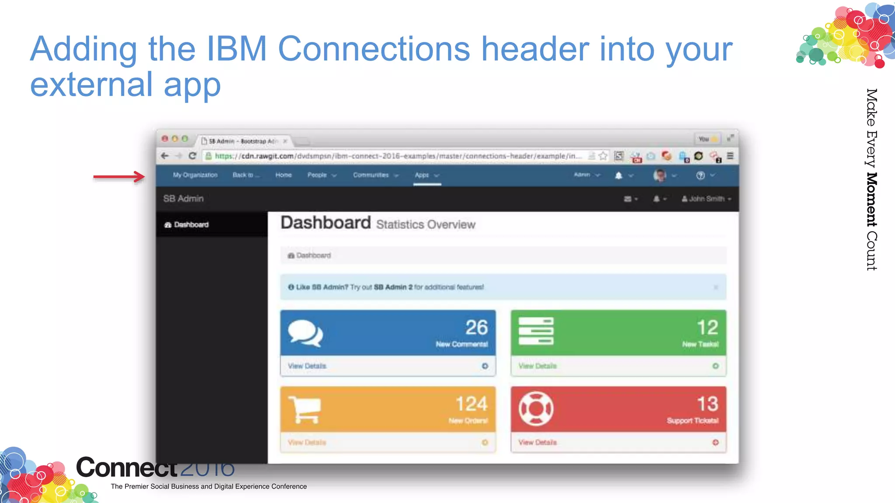
Task: Follow the SB Admin 2 link in alert
Action: point(393,287)
